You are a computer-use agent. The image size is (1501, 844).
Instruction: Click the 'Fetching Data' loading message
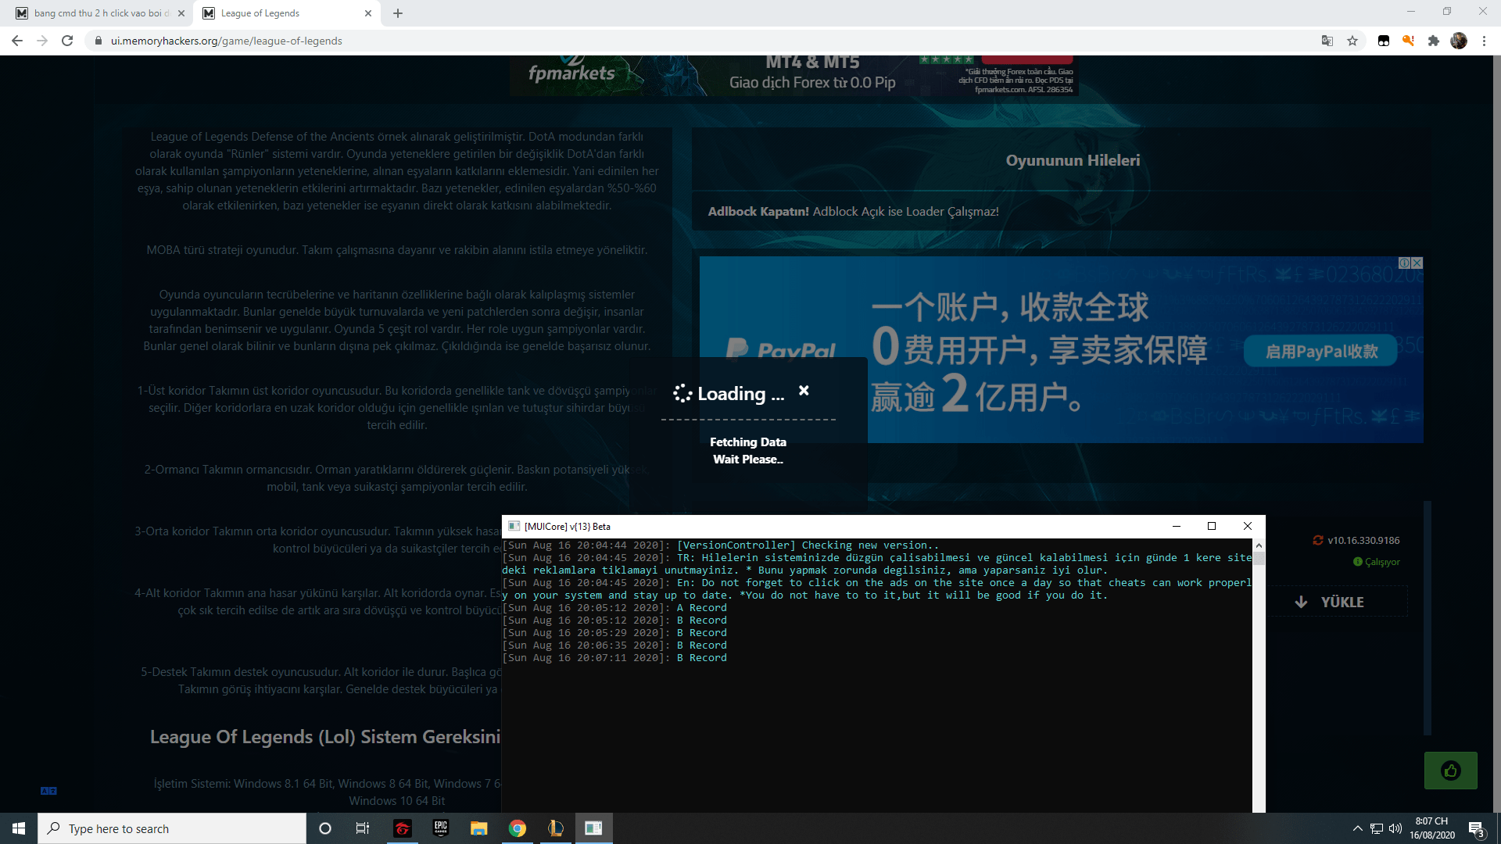coord(748,442)
